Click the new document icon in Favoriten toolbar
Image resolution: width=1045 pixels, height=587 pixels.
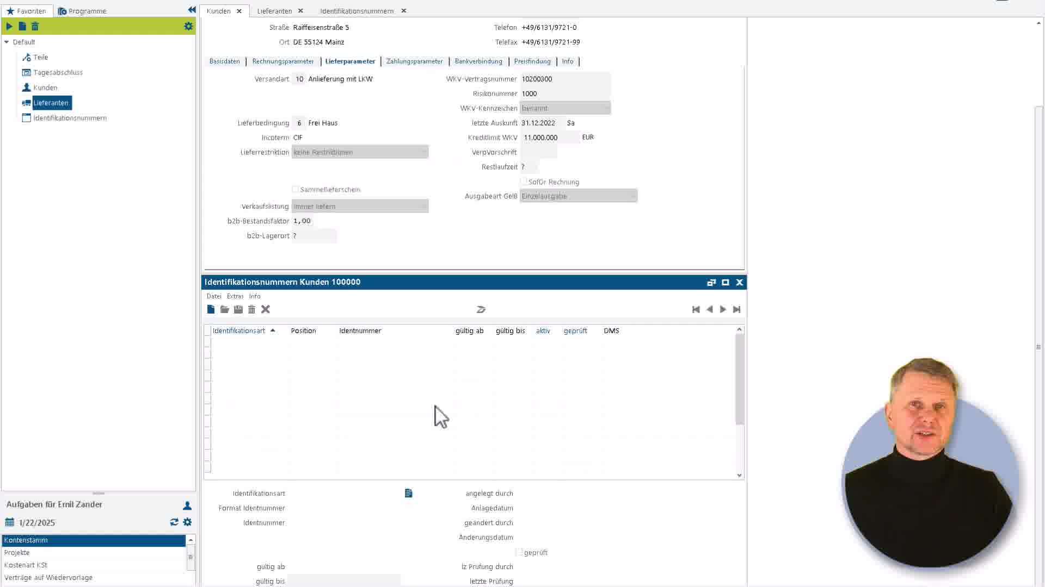click(22, 26)
